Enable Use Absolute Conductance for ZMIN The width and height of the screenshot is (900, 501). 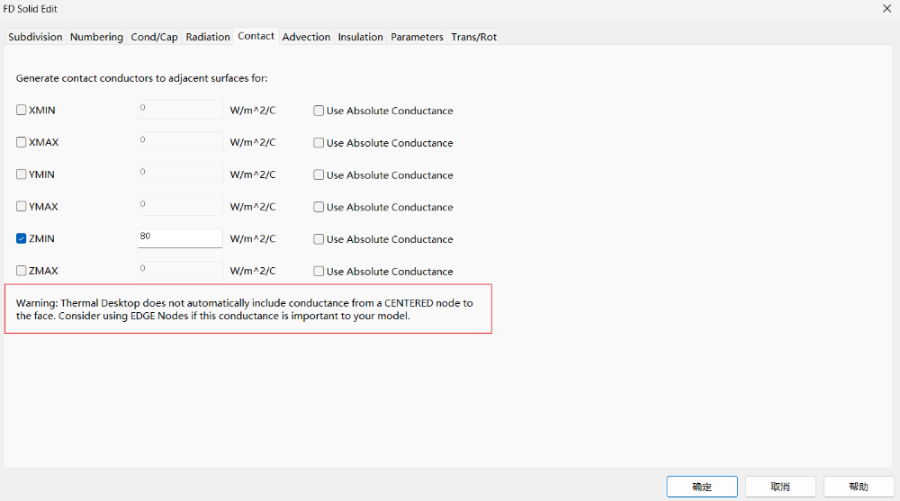tap(319, 239)
